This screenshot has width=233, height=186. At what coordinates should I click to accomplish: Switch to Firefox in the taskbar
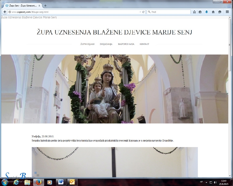(39, 182)
